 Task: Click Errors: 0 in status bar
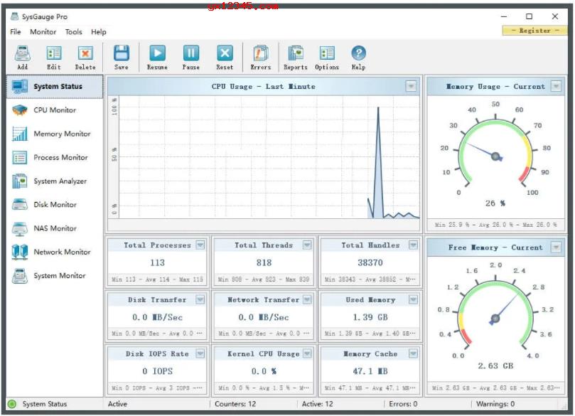pos(403,404)
